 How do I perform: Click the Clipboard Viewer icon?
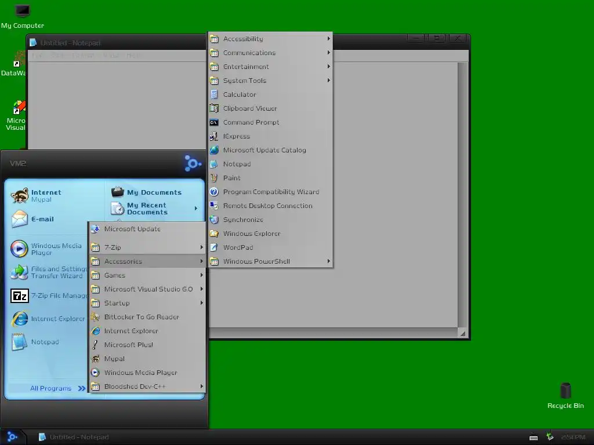point(214,108)
